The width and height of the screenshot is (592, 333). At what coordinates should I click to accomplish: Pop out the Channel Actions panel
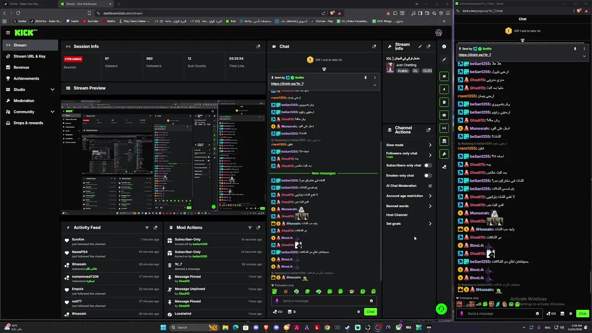pos(428,130)
